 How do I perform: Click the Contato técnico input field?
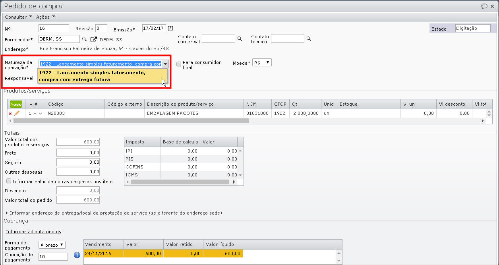pos(288,39)
